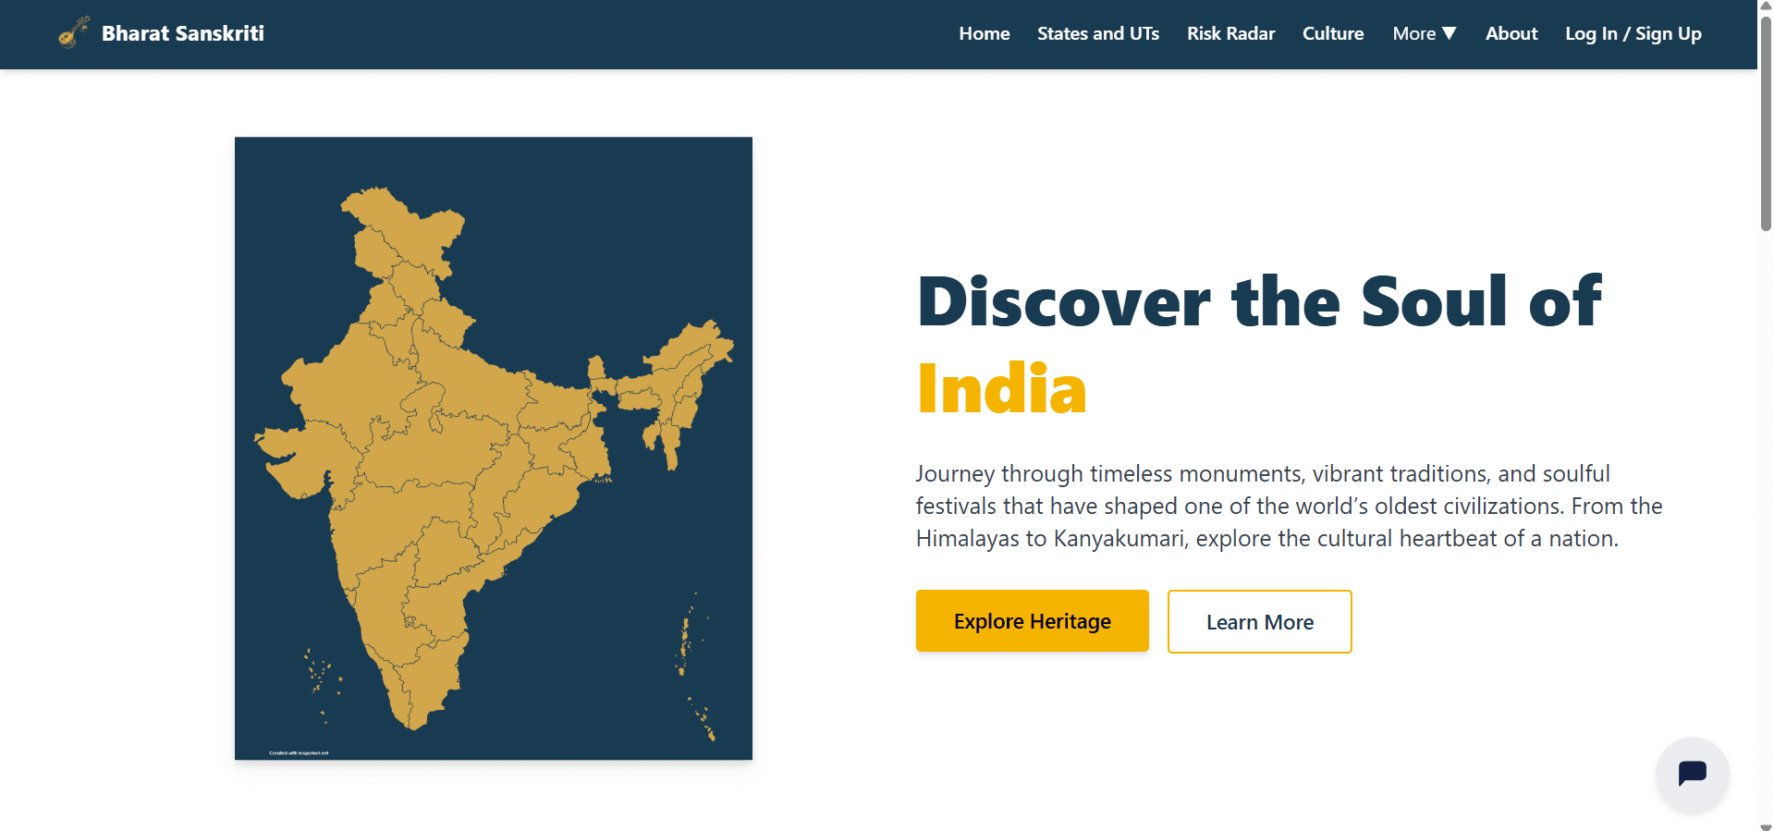This screenshot has width=1774, height=831.
Task: Click the Learn More button
Action: 1259,622
